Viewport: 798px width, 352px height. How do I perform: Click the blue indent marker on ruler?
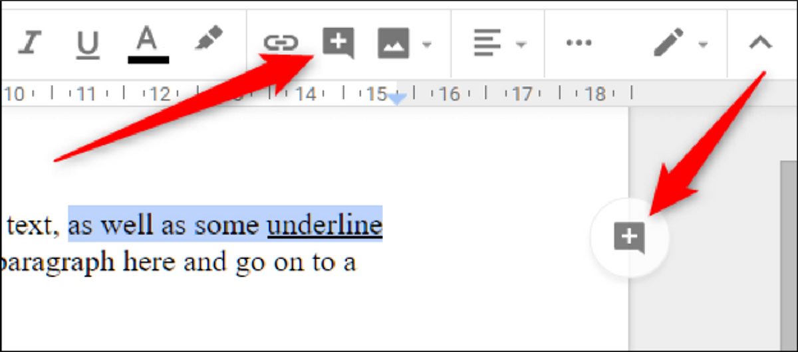click(x=396, y=99)
